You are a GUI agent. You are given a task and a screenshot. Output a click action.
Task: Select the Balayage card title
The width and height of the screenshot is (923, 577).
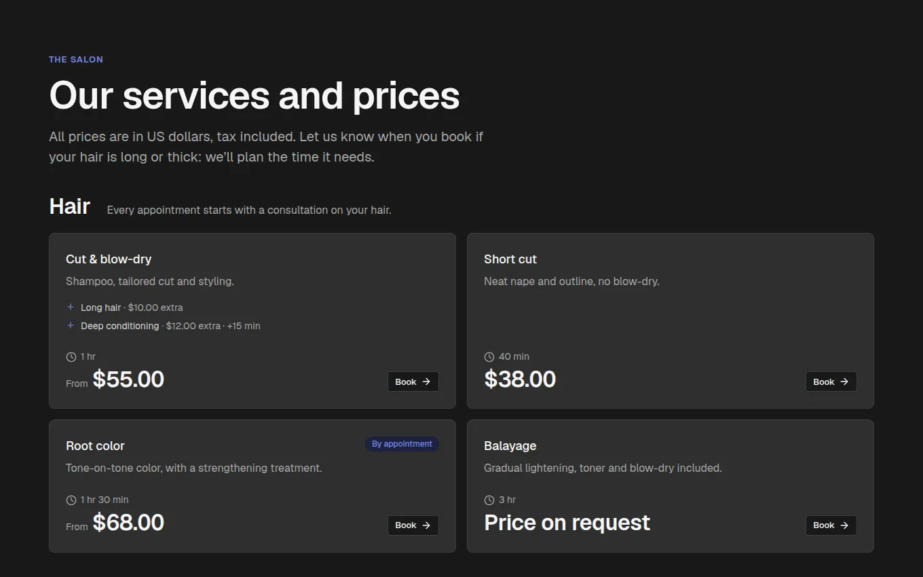pos(510,446)
